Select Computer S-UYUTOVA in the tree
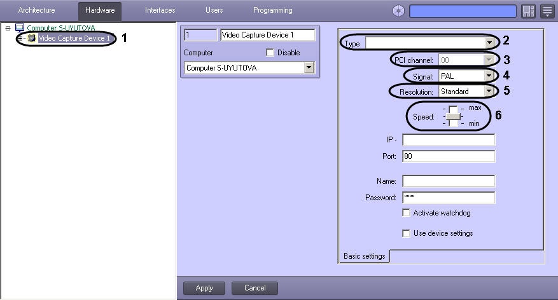The image size is (558, 300). tap(61, 28)
